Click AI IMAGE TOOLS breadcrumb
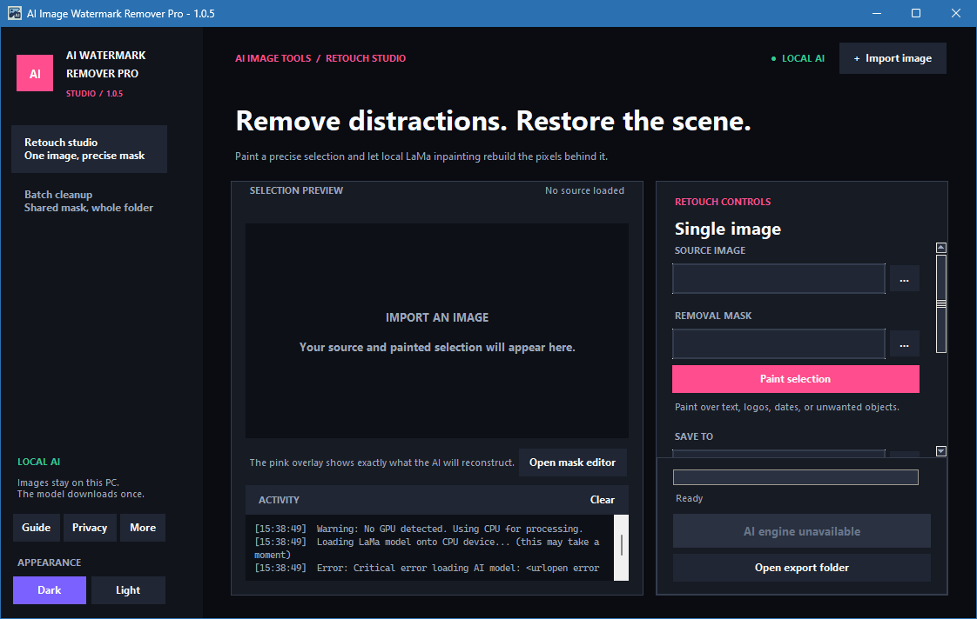Viewport: 977px width, 619px height. pos(273,58)
